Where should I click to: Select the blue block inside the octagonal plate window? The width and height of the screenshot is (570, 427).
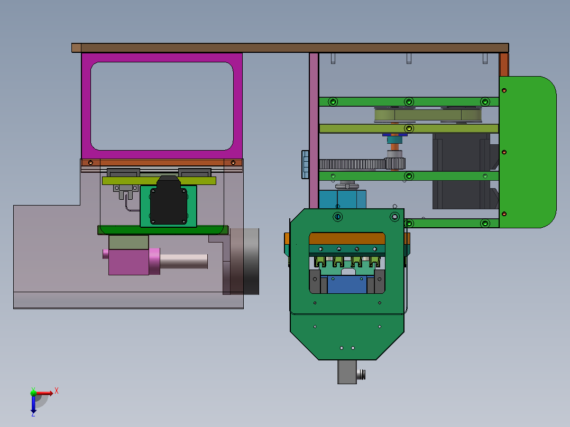347,284
